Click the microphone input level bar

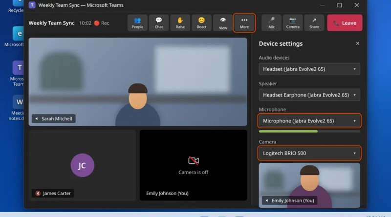(x=309, y=131)
